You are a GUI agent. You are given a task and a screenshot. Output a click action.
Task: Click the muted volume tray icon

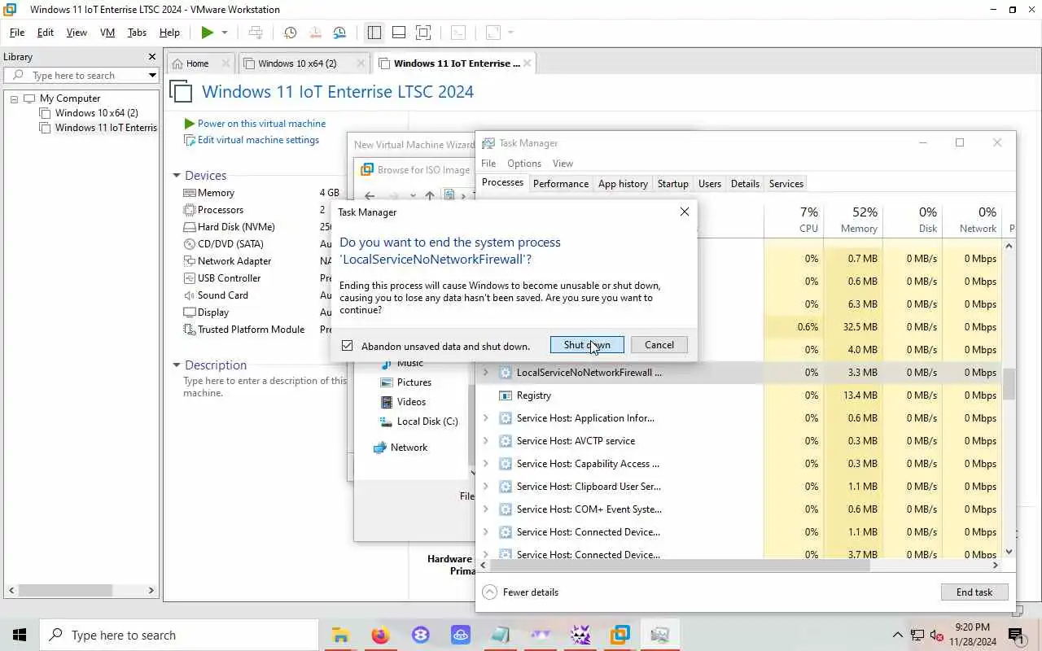936,635
